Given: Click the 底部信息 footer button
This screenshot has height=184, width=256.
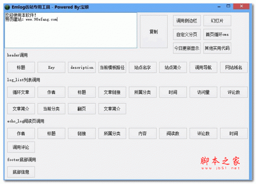Looking at the screenshot, I should point(21,172).
